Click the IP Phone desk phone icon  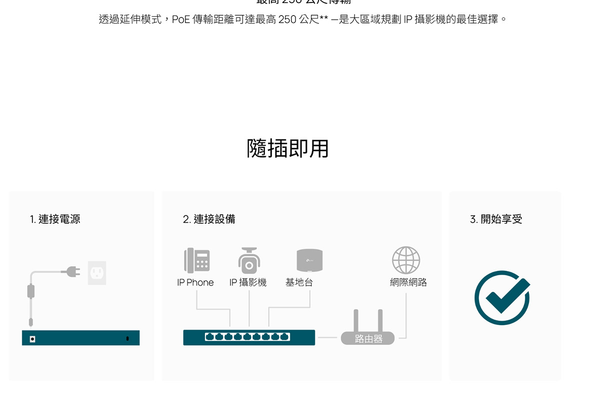coord(196,260)
